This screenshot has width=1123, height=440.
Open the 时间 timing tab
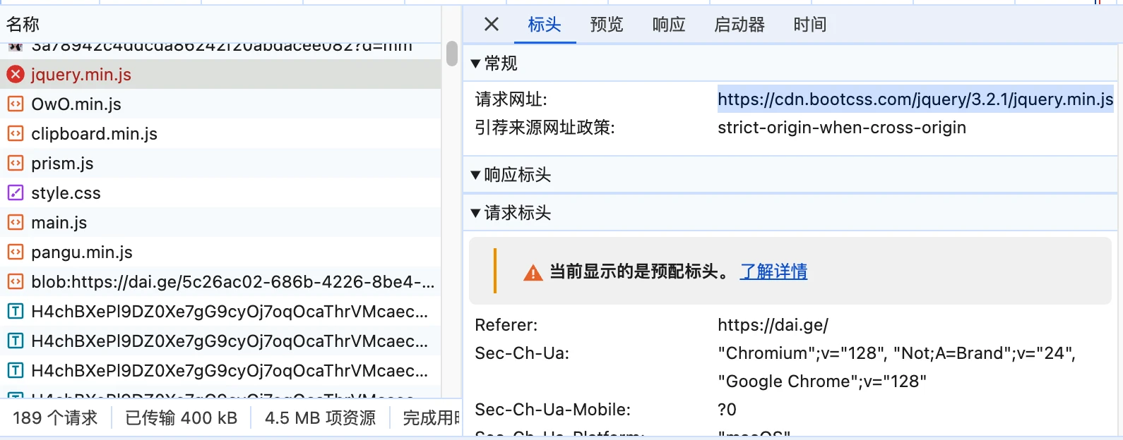(809, 25)
